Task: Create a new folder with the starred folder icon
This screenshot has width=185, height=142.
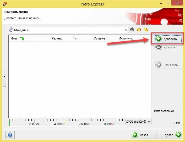Action: click(139, 30)
